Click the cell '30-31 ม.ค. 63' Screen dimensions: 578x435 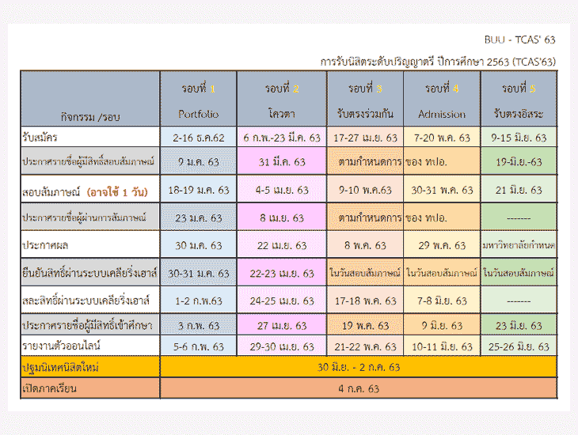(199, 272)
